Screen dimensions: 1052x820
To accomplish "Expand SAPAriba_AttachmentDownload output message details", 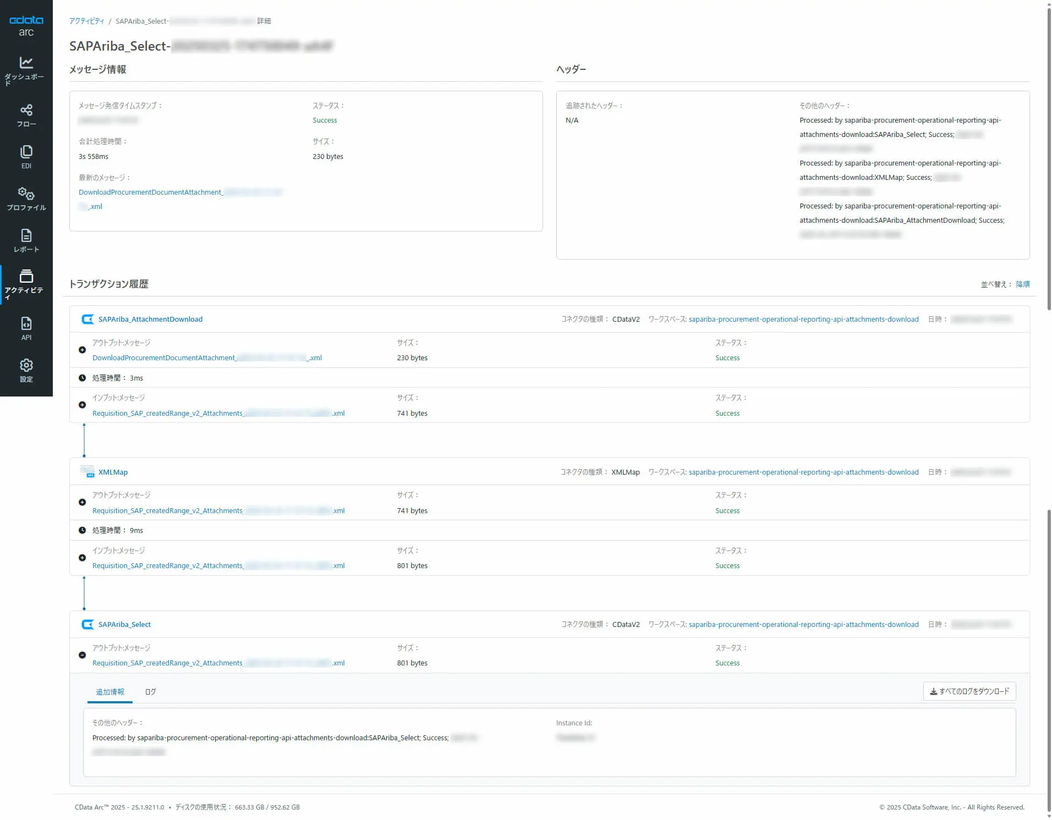I will tap(83, 350).
